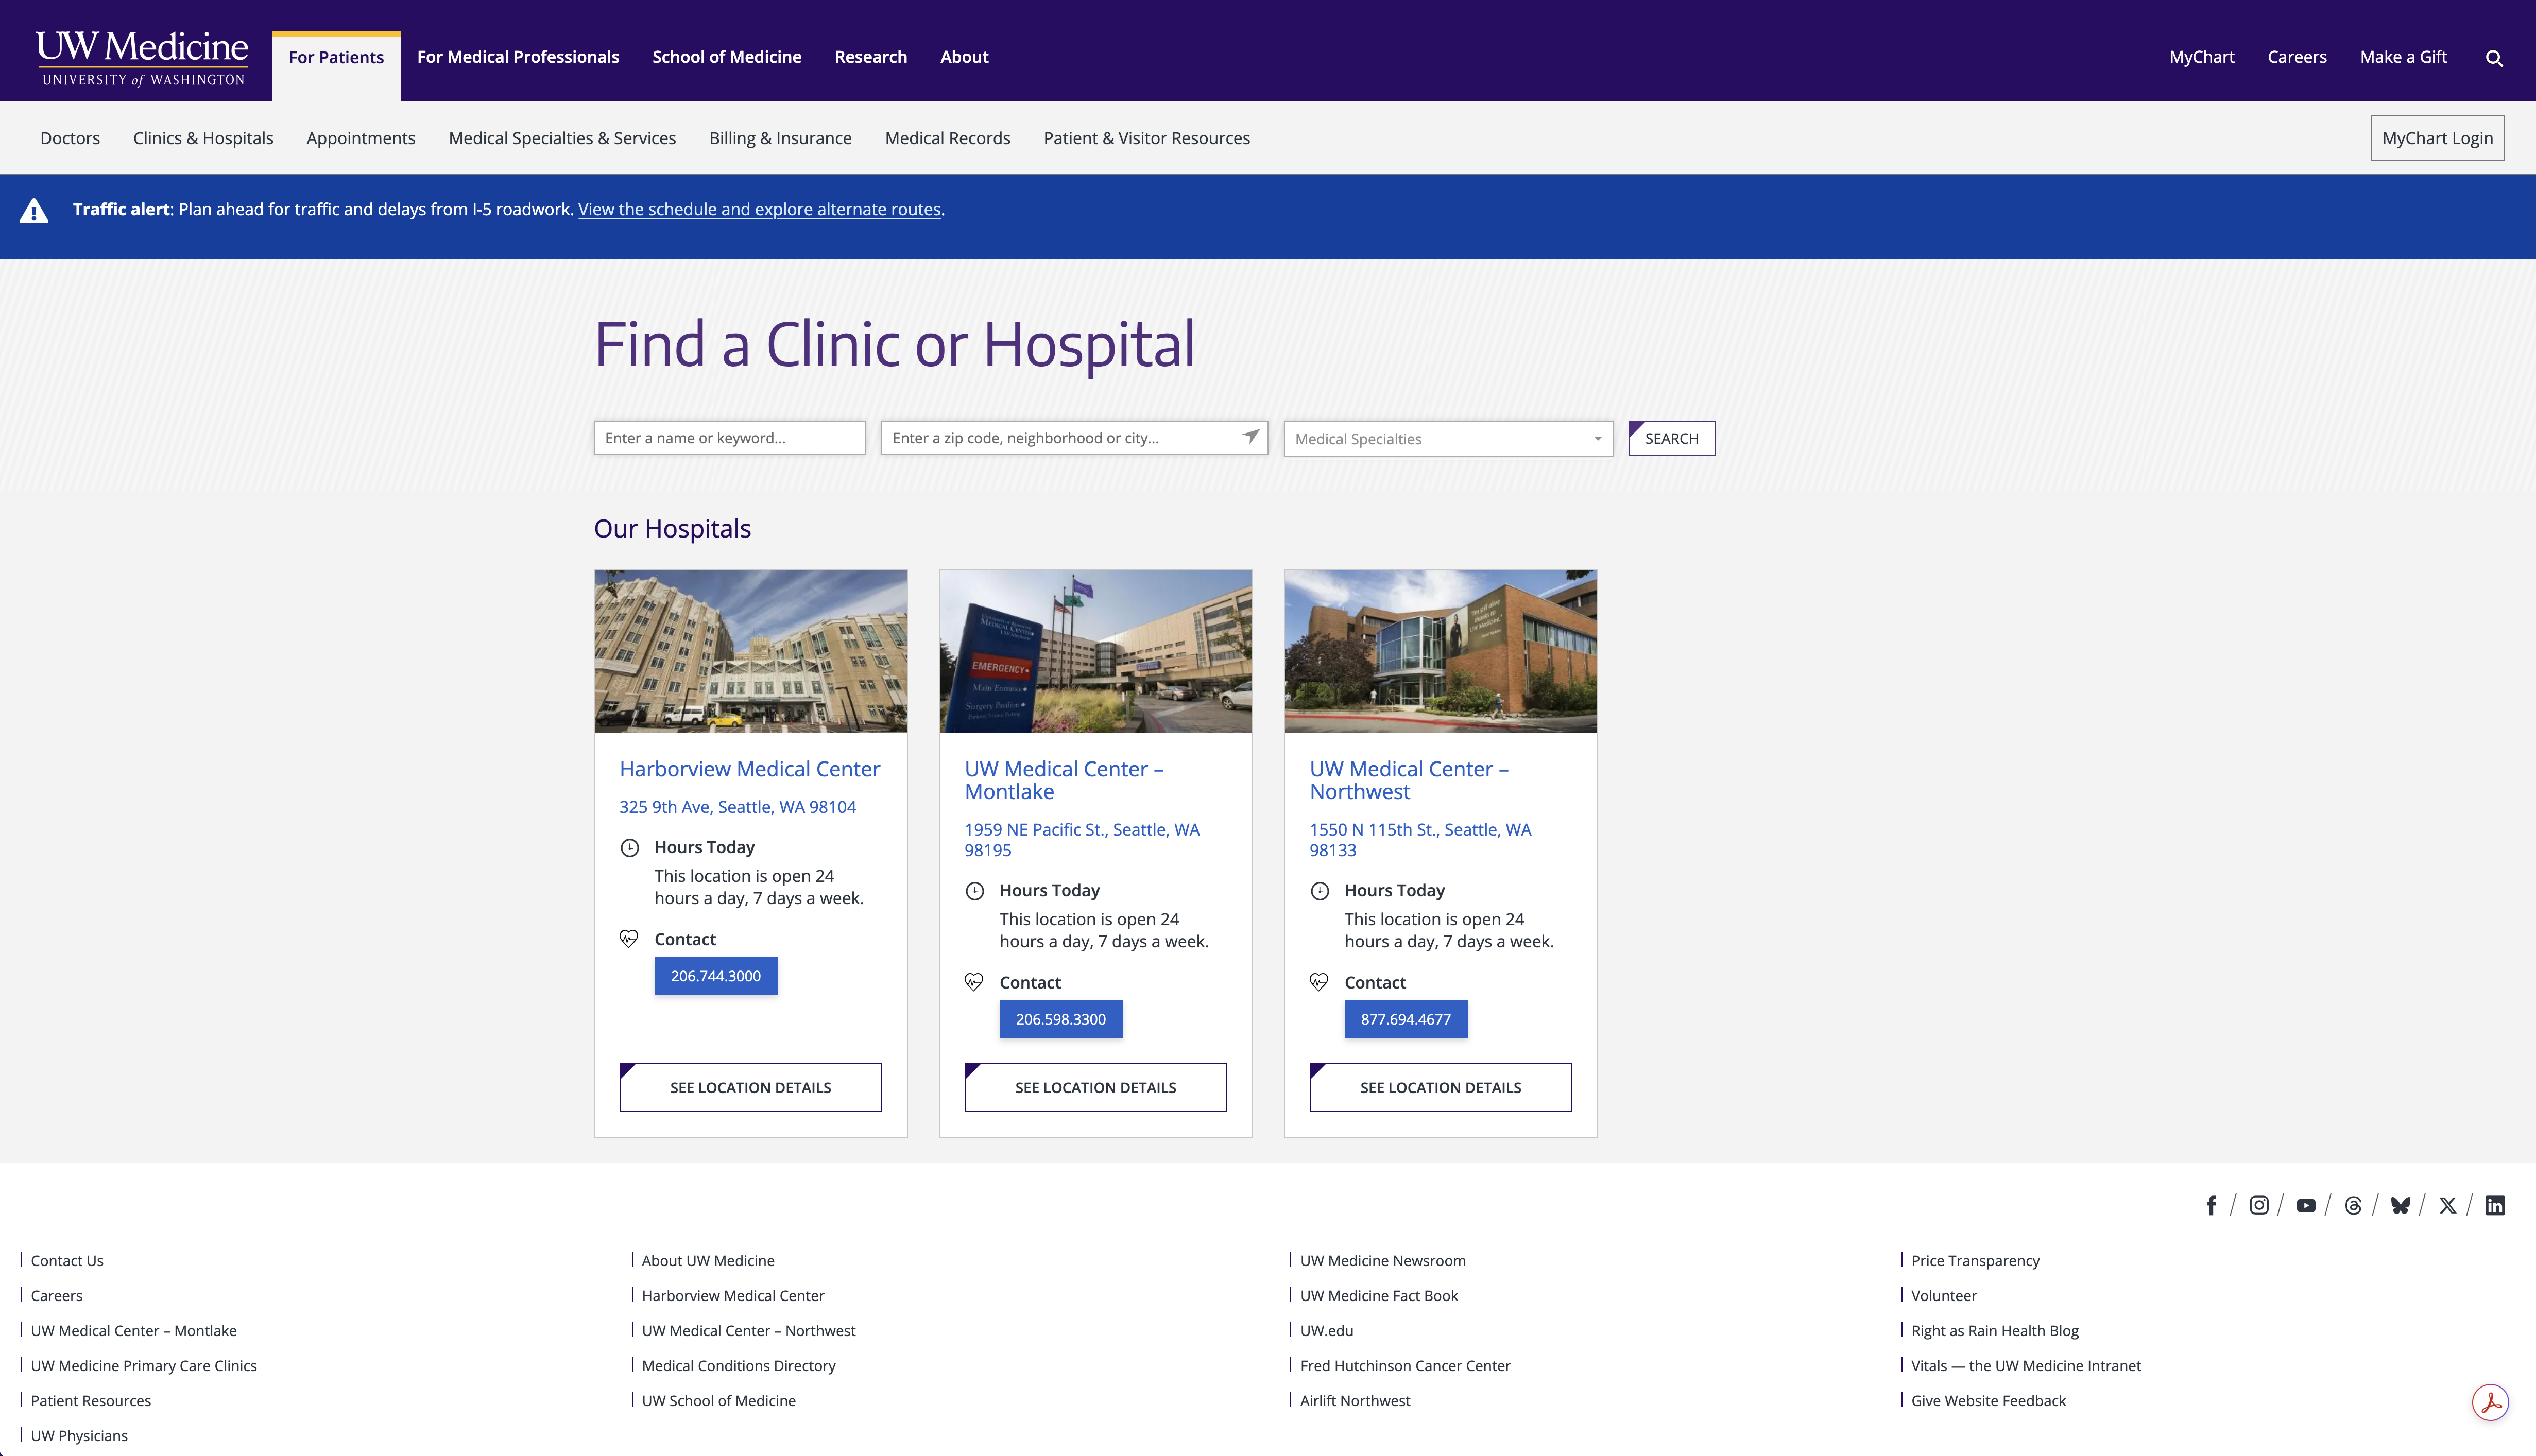Image resolution: width=2536 pixels, height=1456 pixels.
Task: Open Medical Specialties & Services nav item
Action: pyautogui.click(x=562, y=138)
